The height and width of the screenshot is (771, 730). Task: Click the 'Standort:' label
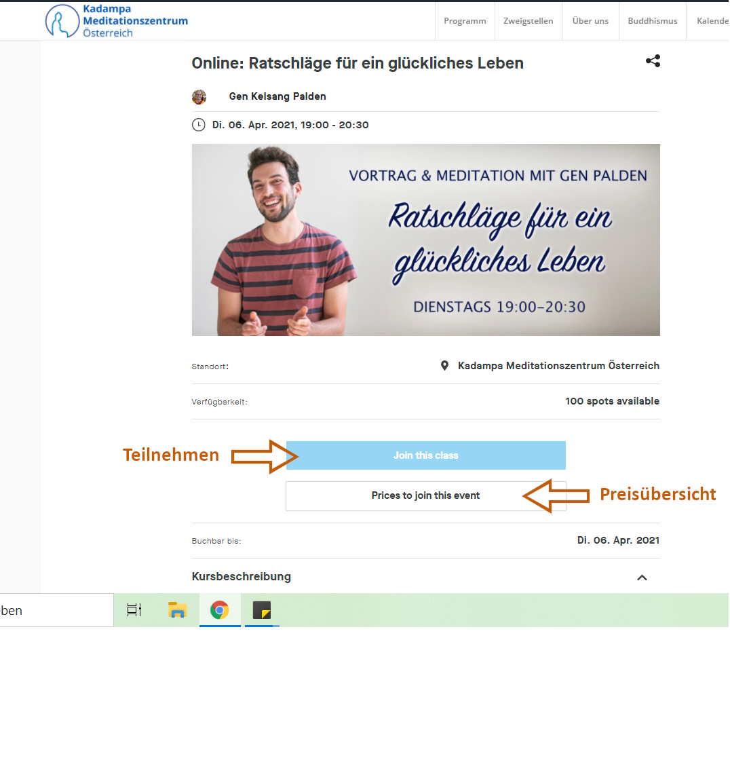pos(210,366)
